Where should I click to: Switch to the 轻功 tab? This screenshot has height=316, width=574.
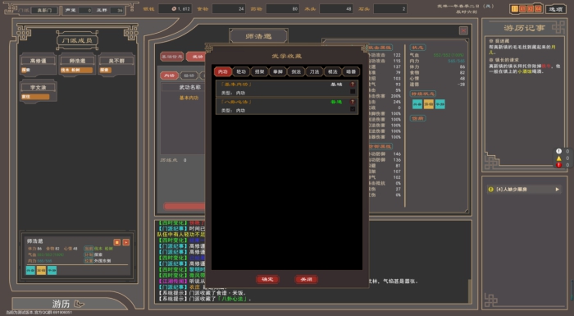tap(241, 72)
